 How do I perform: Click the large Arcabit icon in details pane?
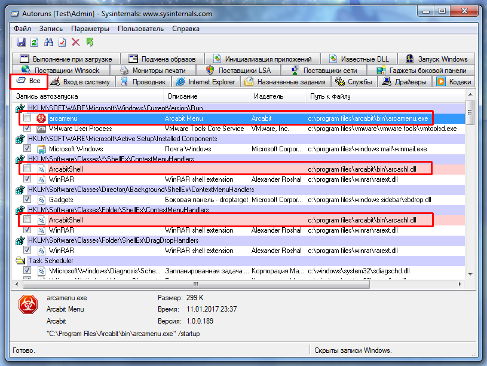[28, 304]
